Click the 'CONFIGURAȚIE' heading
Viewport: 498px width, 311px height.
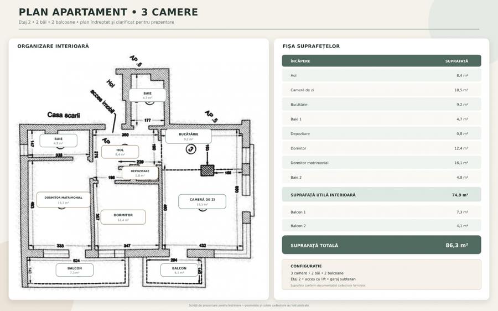pos(306,266)
